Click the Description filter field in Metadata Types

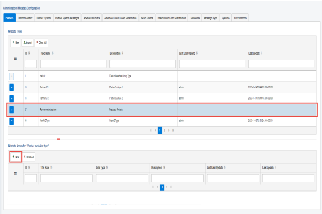pyautogui.click(x=141, y=64)
